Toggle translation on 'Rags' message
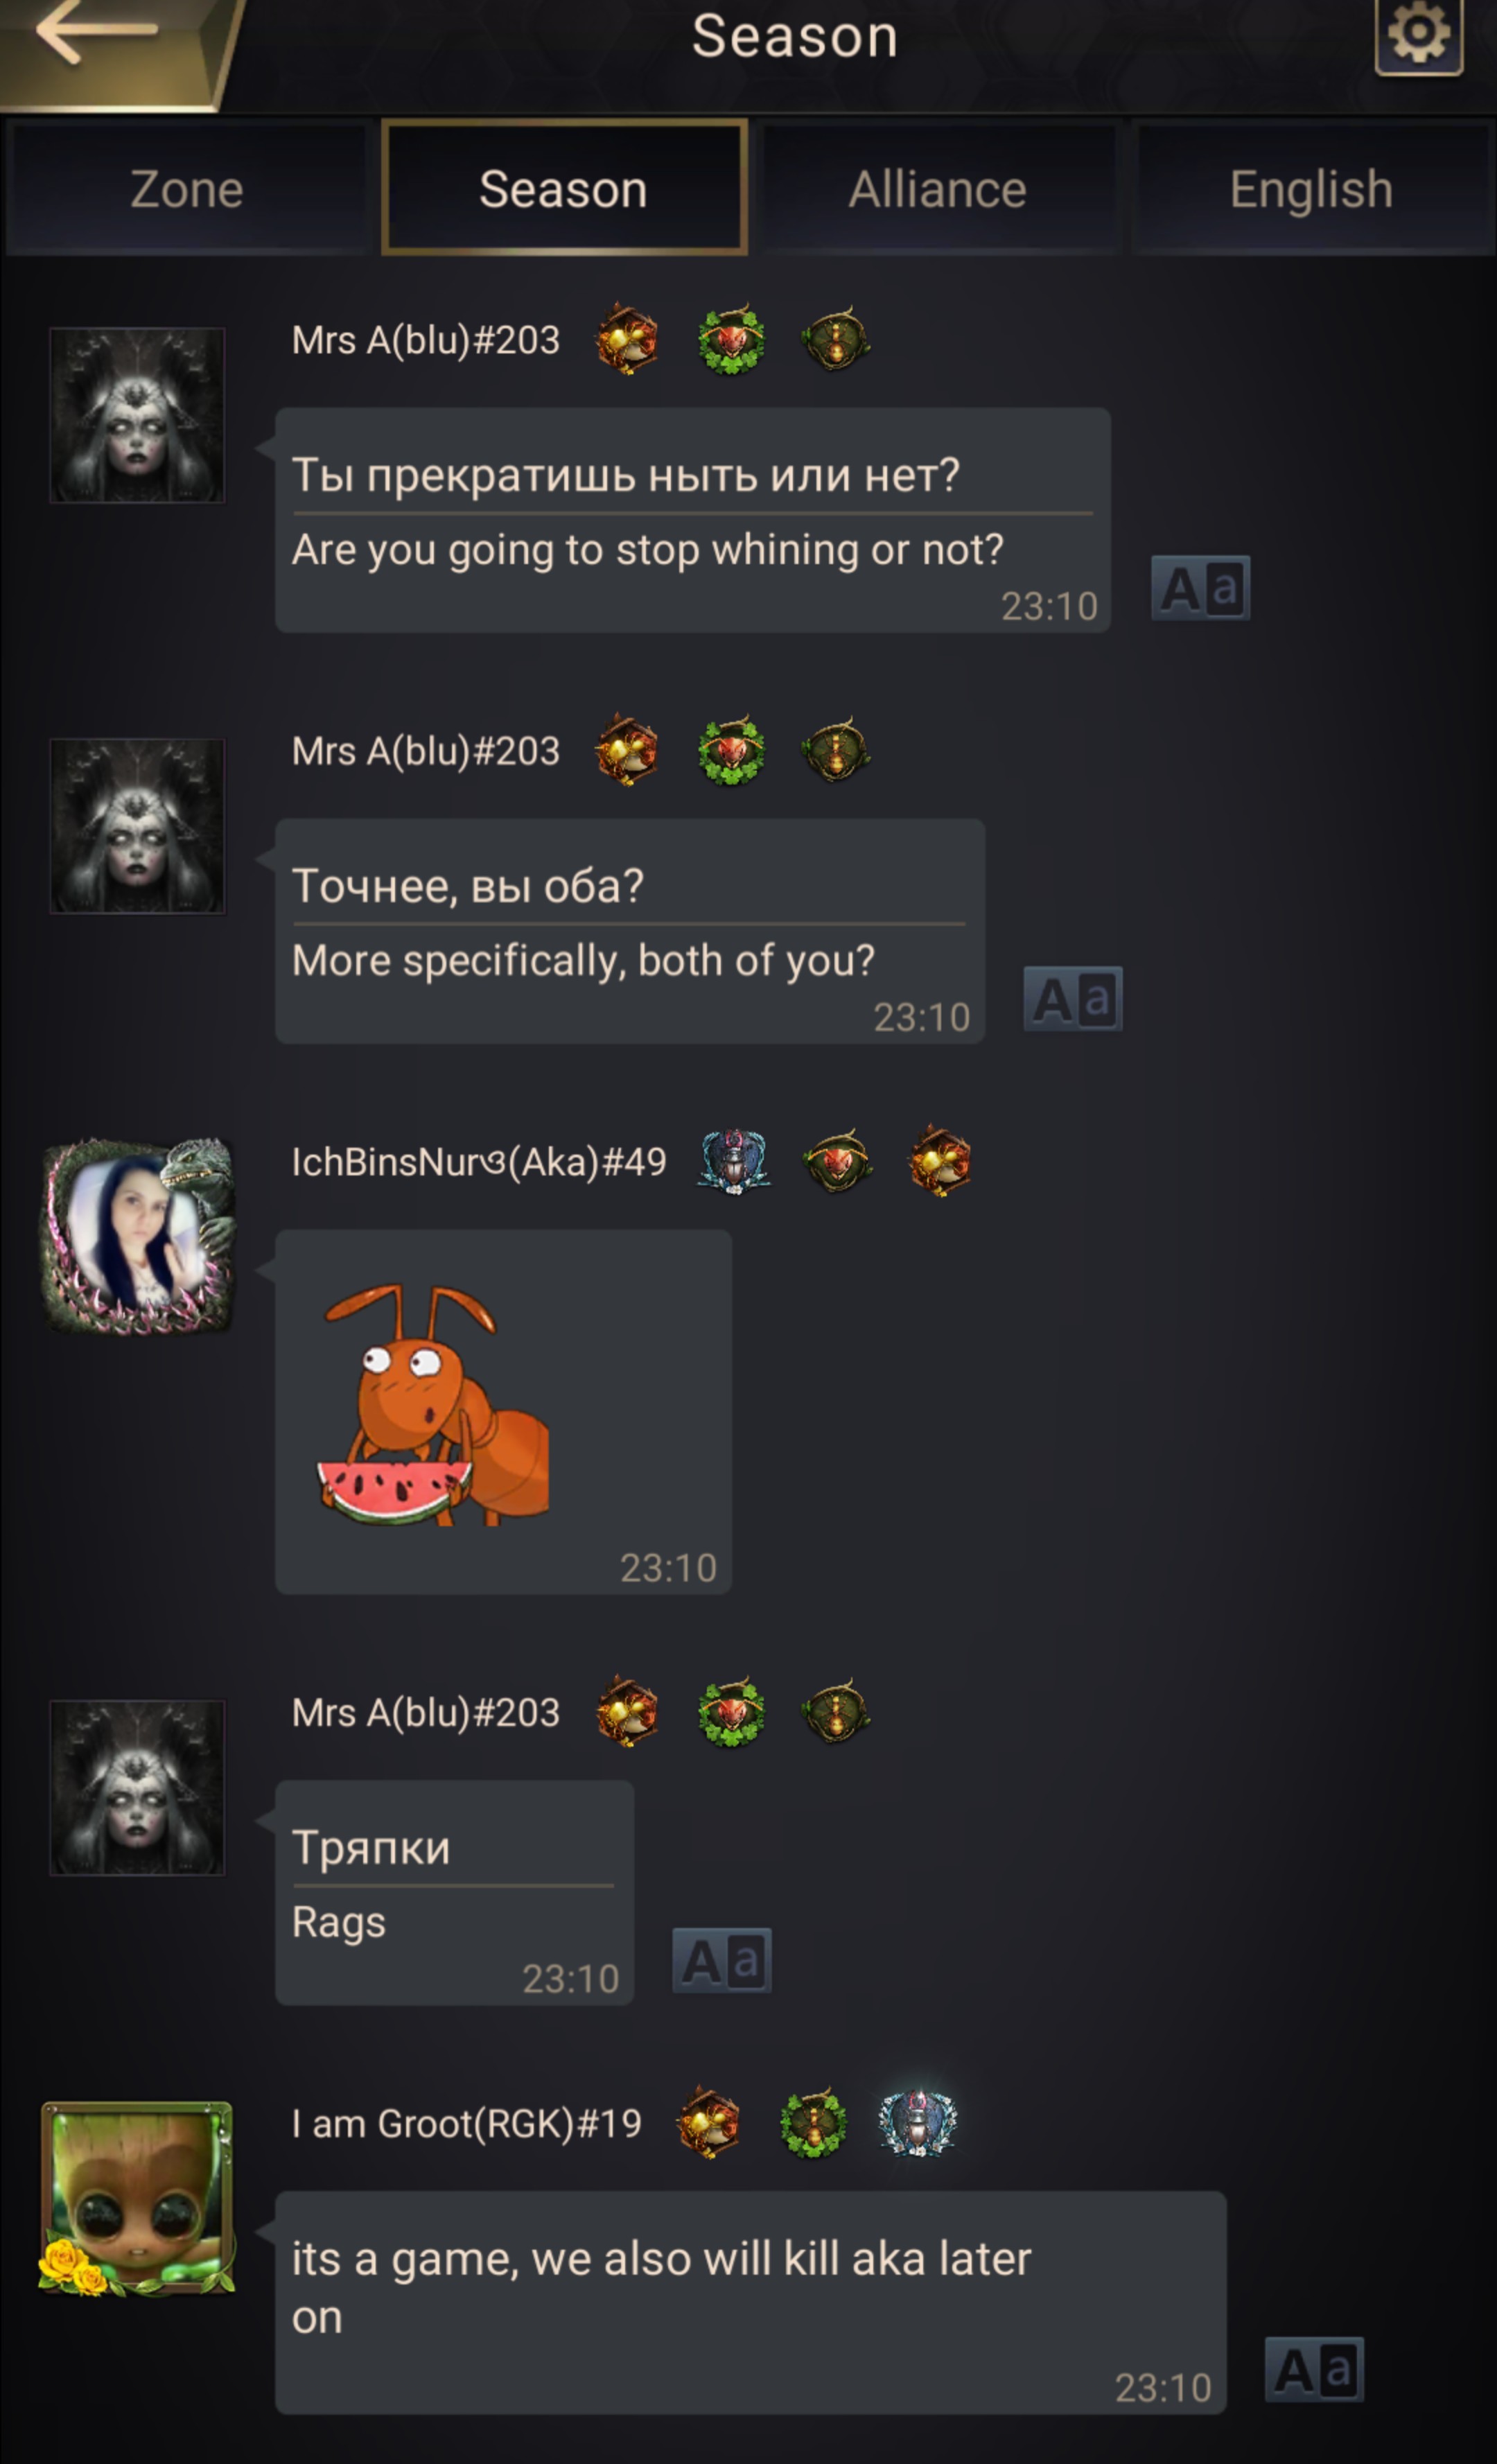Screen dimensions: 1497x2464 click(721, 1960)
